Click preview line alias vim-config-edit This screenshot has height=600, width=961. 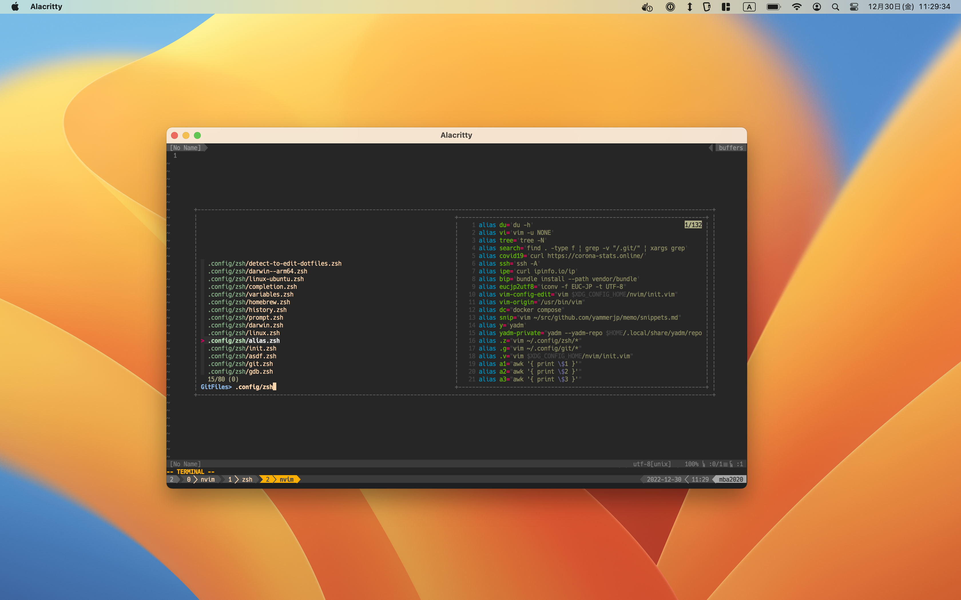point(578,295)
